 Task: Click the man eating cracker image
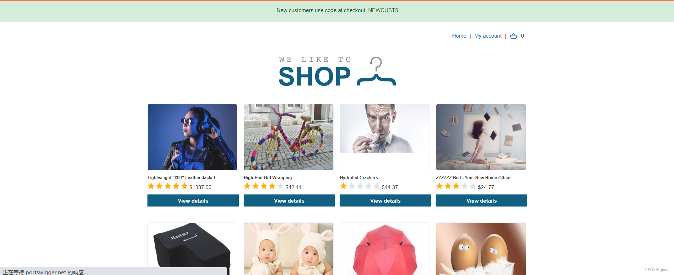(x=385, y=137)
